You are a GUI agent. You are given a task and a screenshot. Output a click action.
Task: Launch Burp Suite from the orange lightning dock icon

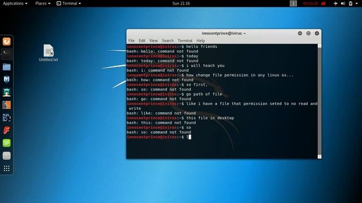click(x=6, y=105)
